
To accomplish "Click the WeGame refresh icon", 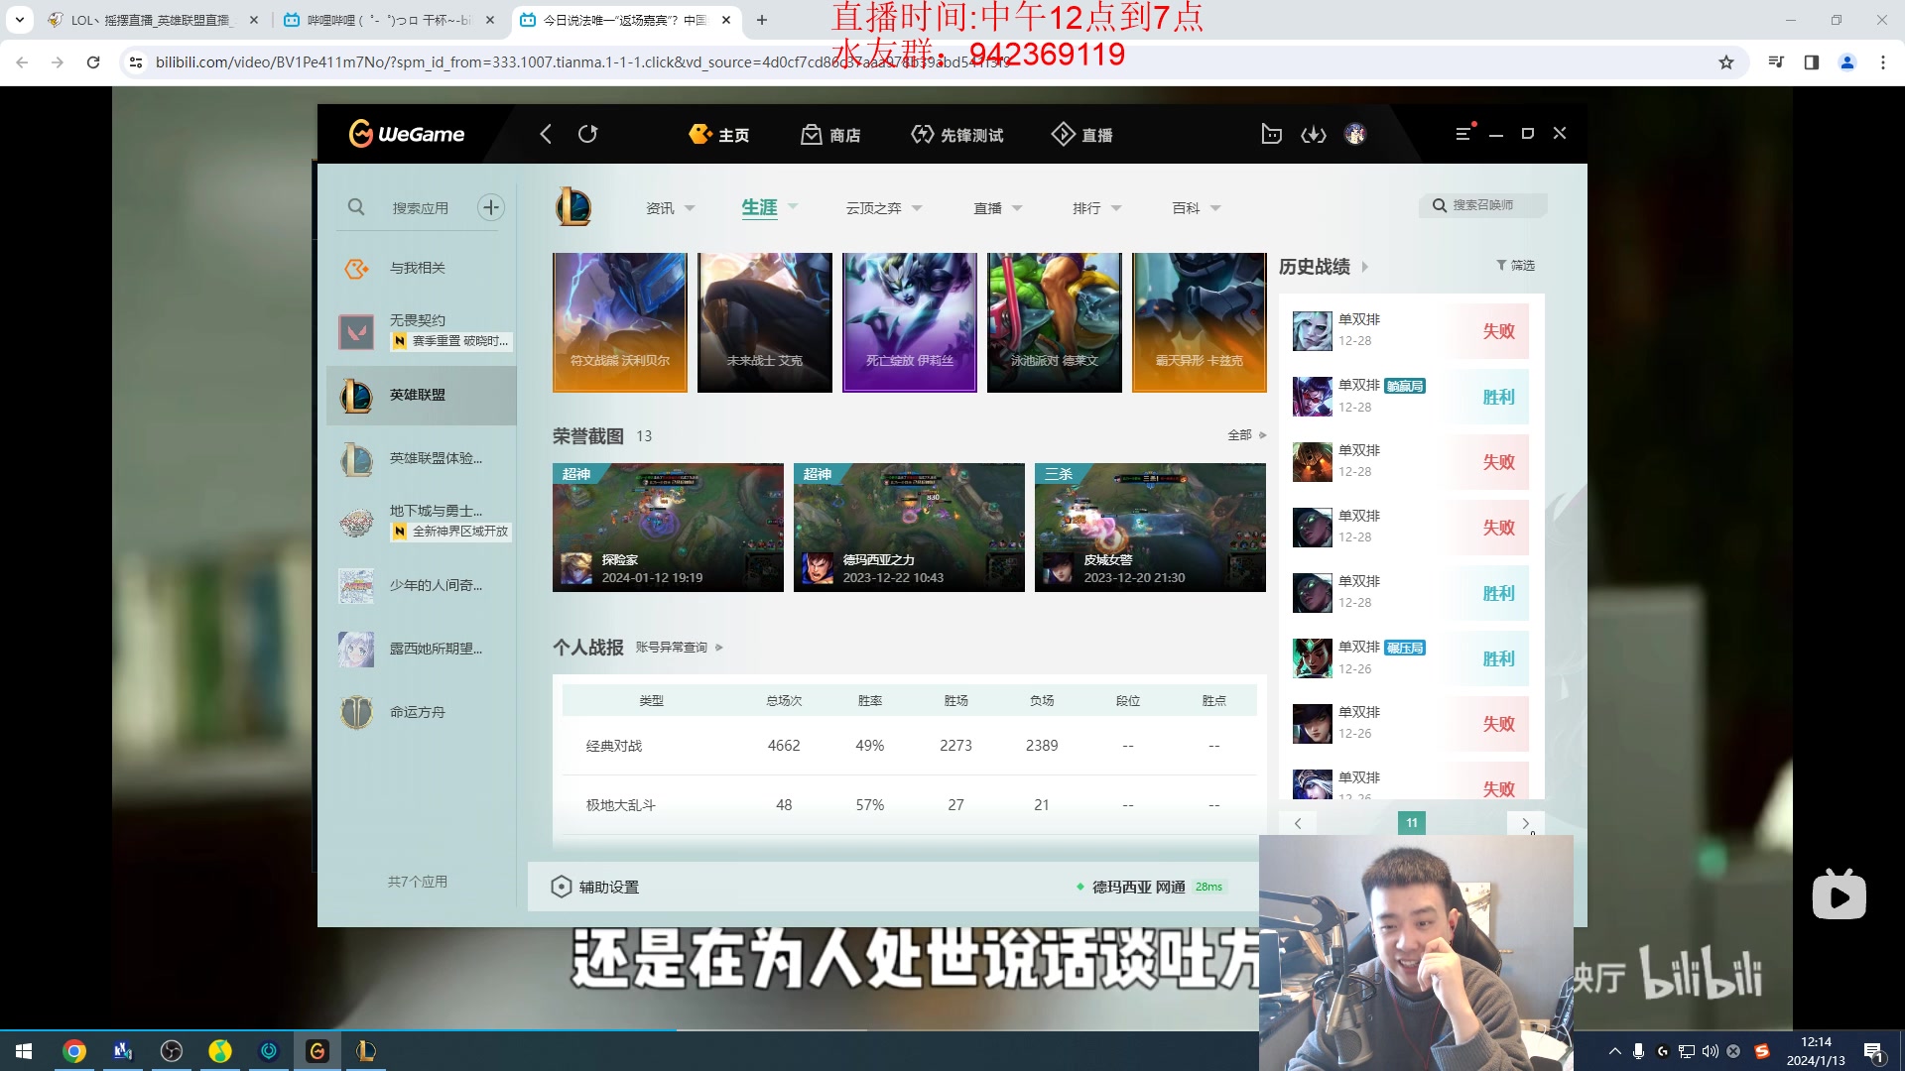I will coord(588,134).
